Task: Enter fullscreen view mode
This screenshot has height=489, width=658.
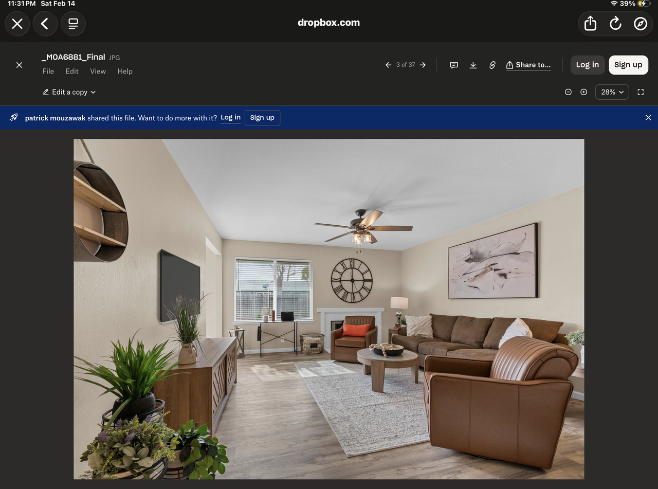Action: pos(641,92)
